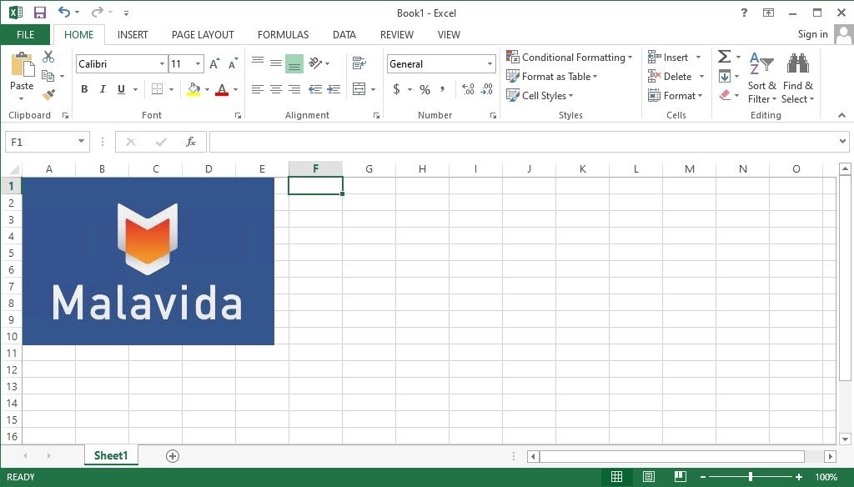Click the AutoSum sigma icon

(x=725, y=56)
